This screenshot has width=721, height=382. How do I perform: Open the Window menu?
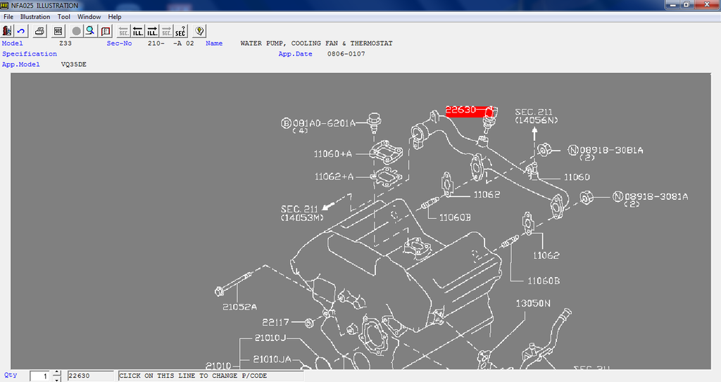(89, 17)
